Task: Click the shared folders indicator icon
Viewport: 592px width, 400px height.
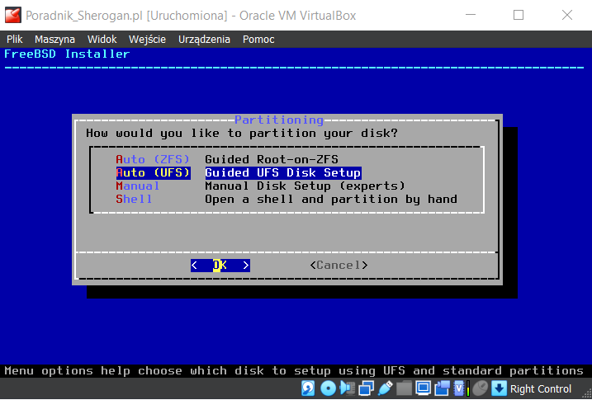Action: [404, 389]
